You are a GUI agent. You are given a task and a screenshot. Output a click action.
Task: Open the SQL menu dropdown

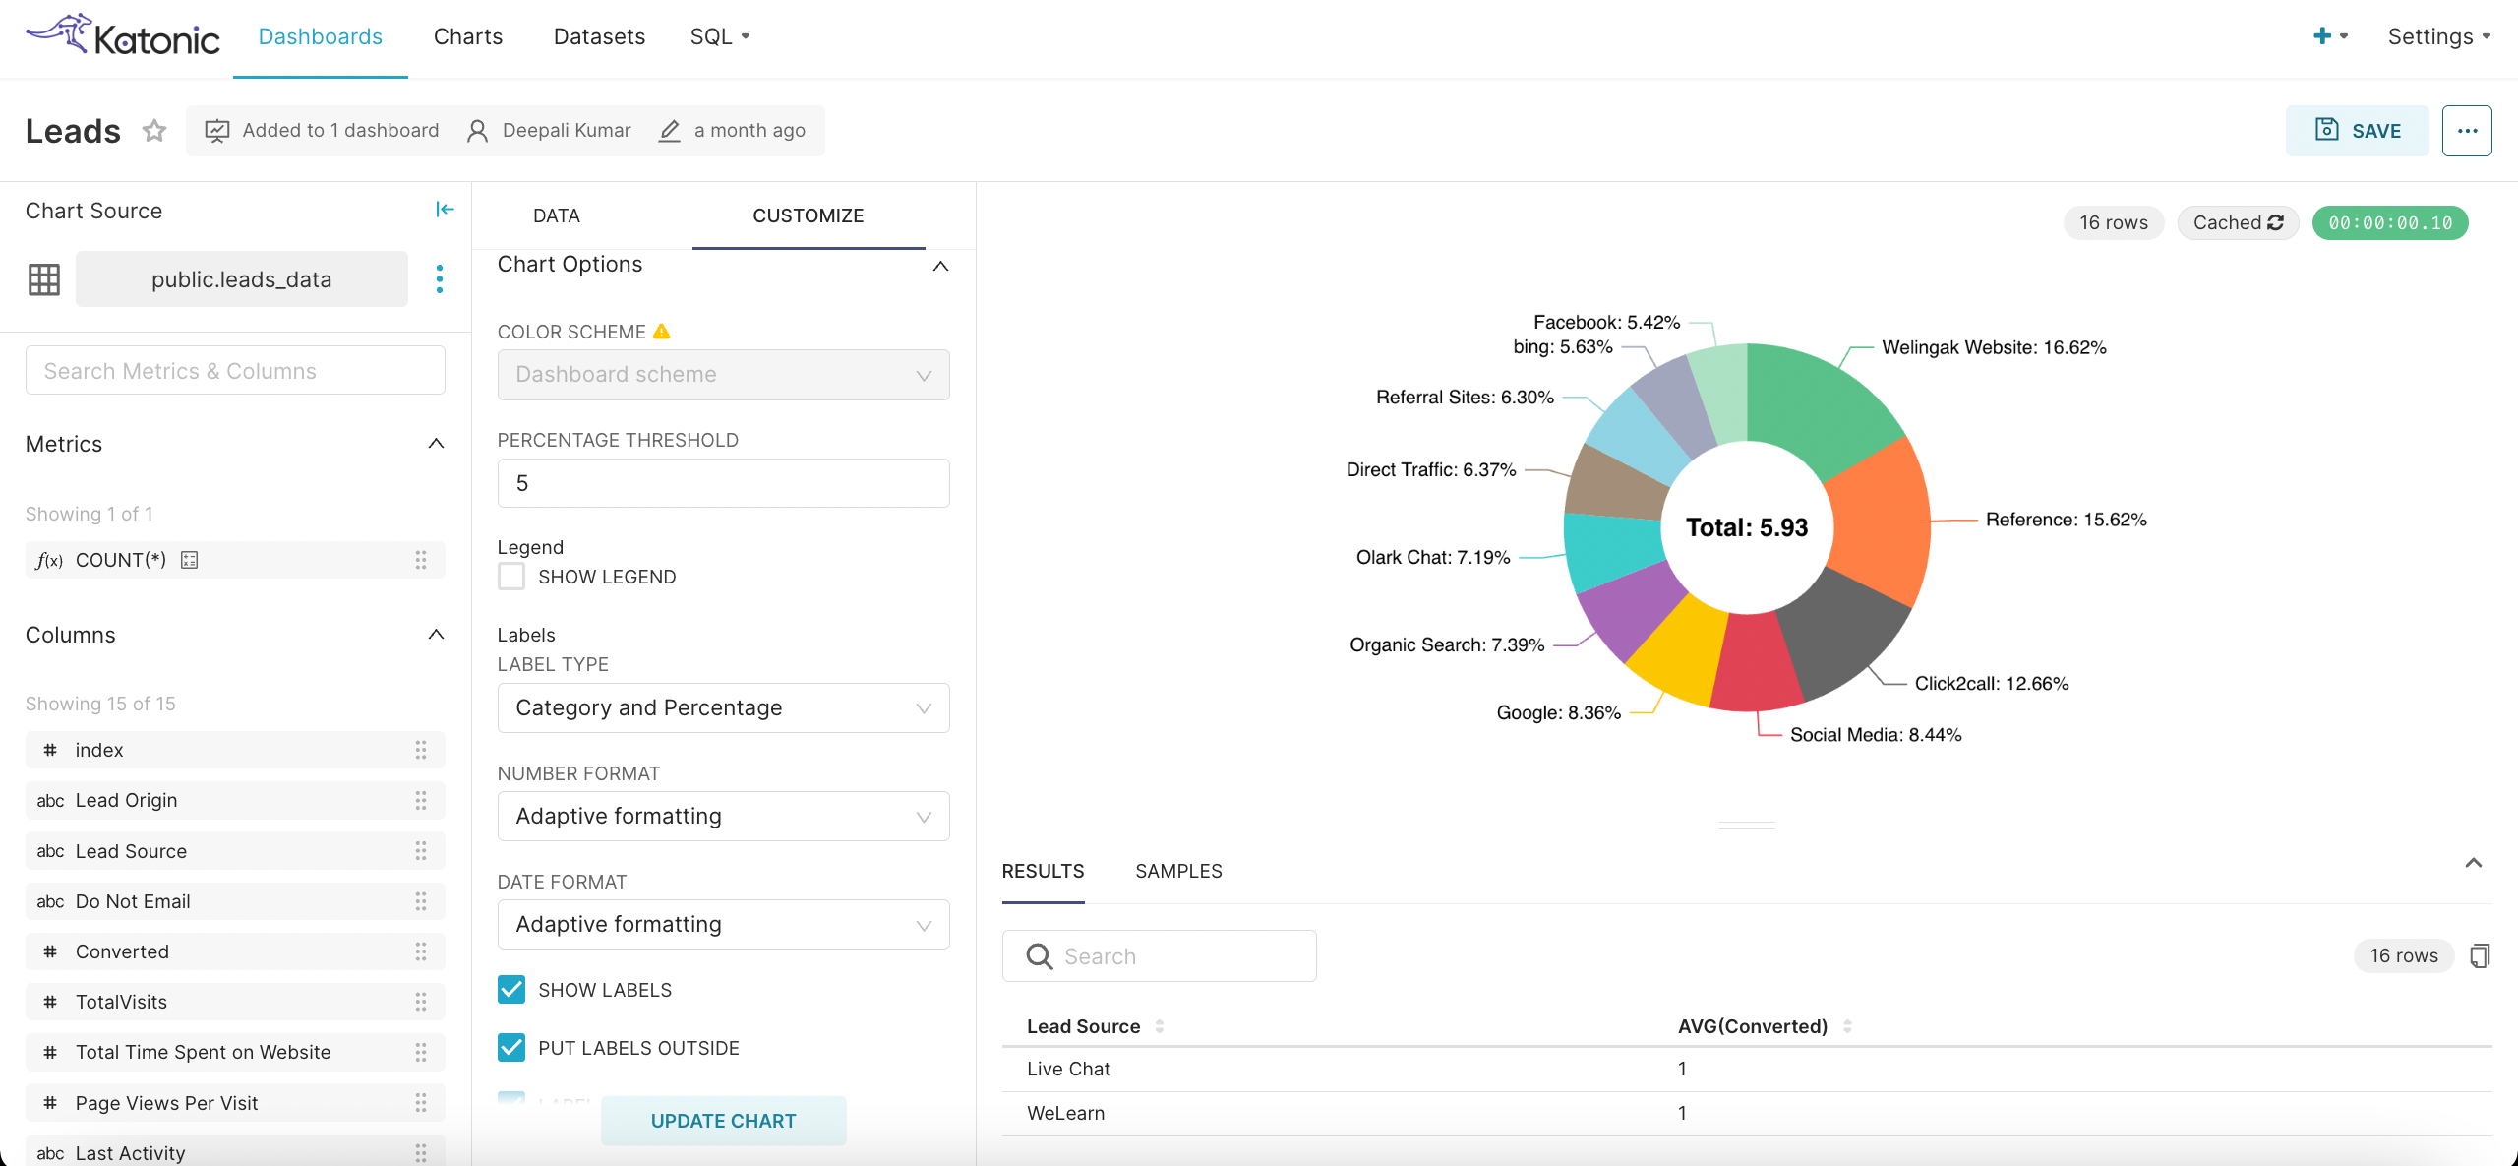coord(720,36)
